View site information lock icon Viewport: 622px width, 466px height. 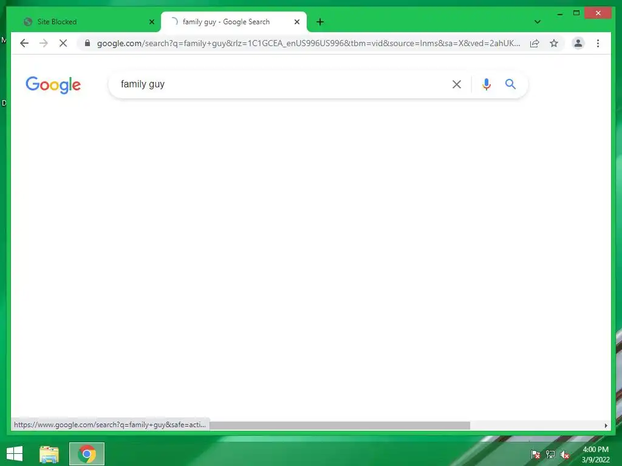pos(87,43)
